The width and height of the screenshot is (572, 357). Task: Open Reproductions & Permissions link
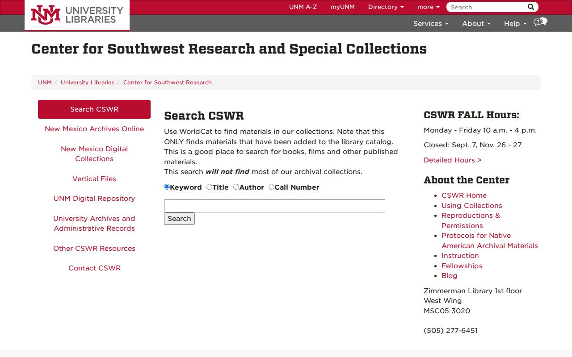pos(471,220)
